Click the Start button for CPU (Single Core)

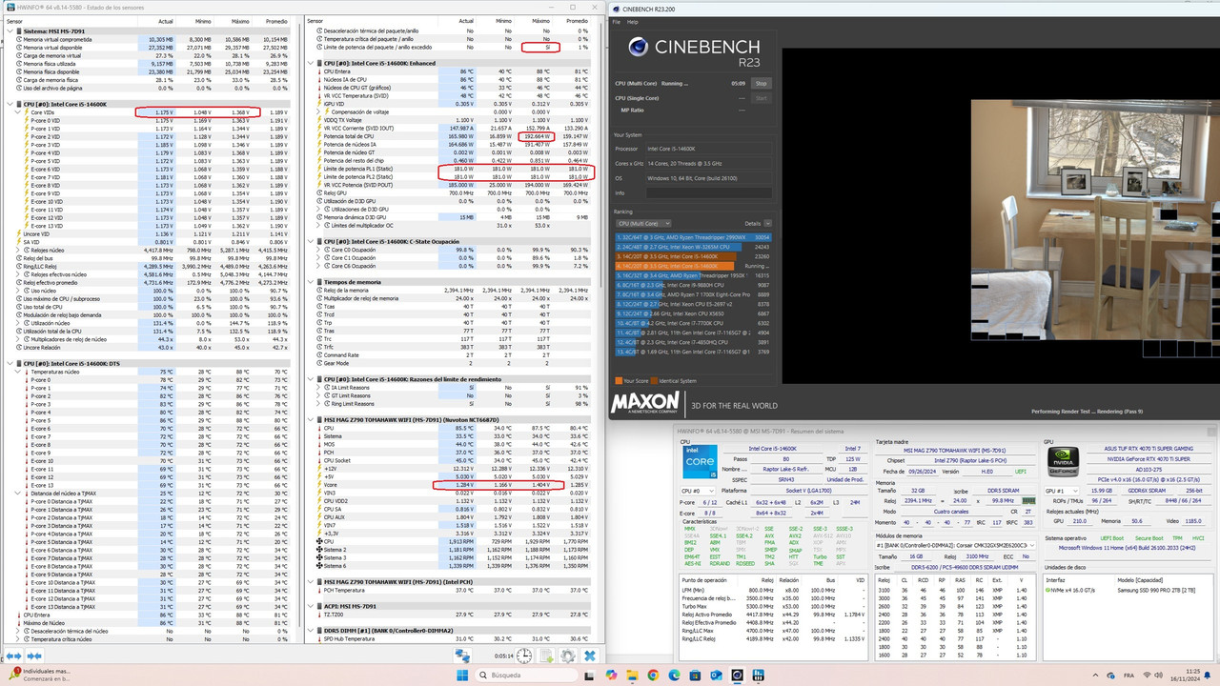coord(761,98)
